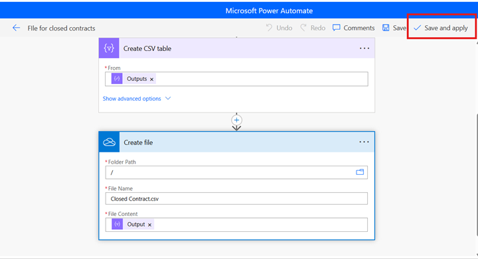Click Save and apply
Image resolution: width=478 pixels, height=259 pixels.
pyautogui.click(x=441, y=28)
